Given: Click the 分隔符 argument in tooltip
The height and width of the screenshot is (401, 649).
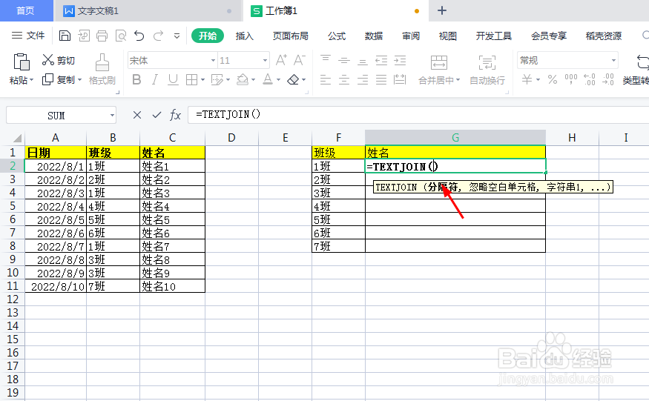Looking at the screenshot, I should tap(442, 187).
